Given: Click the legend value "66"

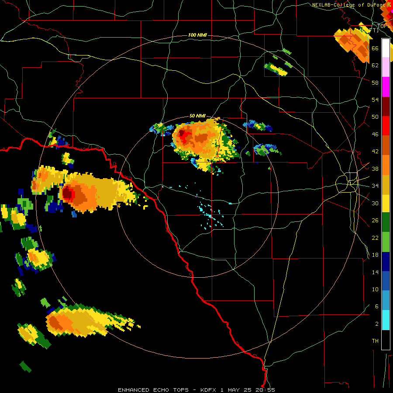Looking at the screenshot, I should (375, 48).
